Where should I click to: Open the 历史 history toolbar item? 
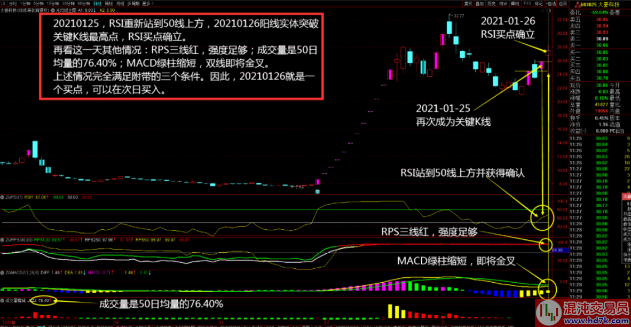[492, 3]
